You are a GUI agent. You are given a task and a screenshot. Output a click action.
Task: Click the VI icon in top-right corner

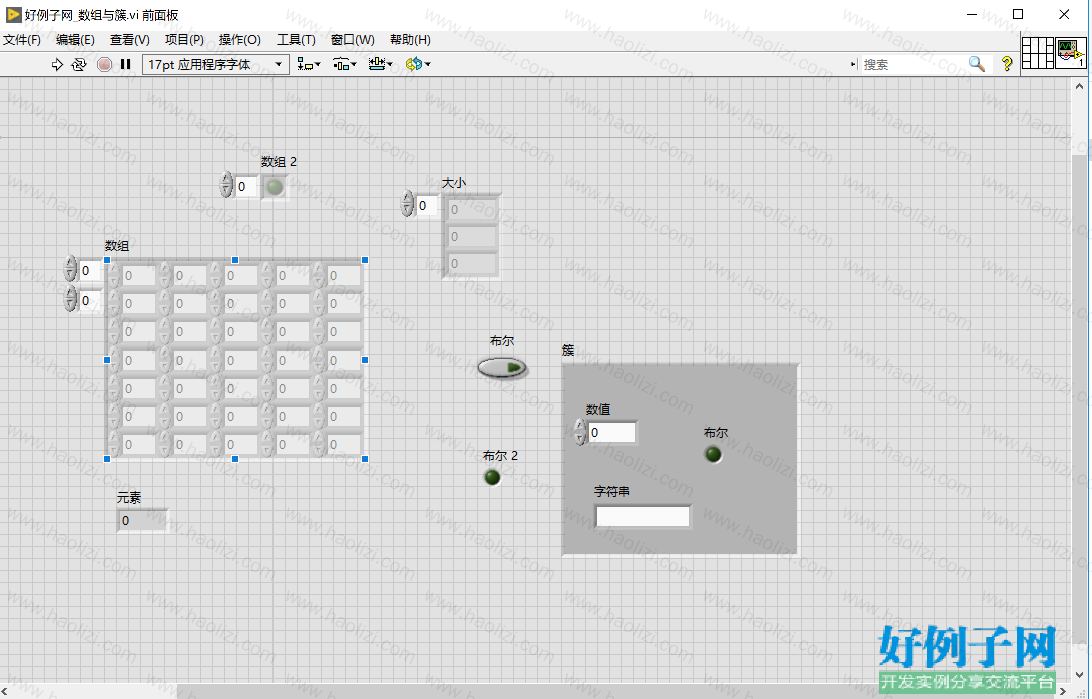pyautogui.click(x=1070, y=53)
